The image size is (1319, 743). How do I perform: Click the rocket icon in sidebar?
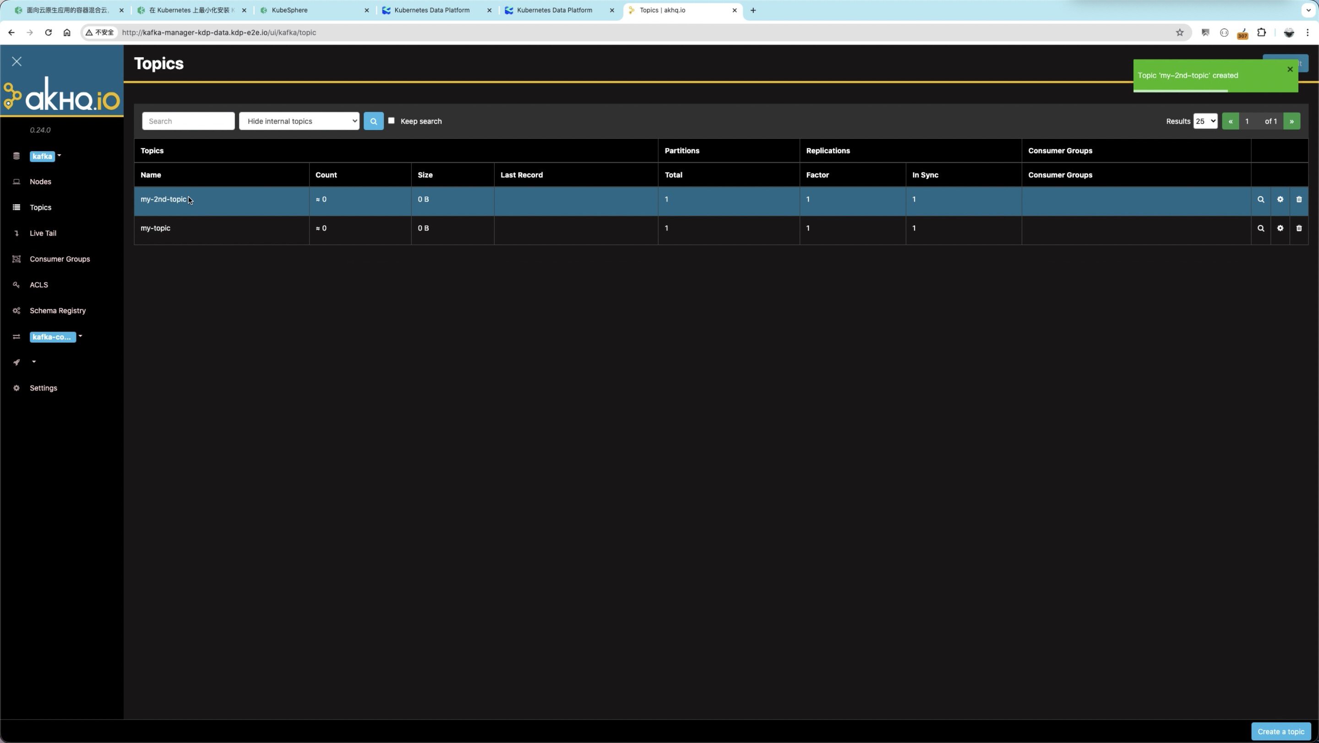(17, 362)
